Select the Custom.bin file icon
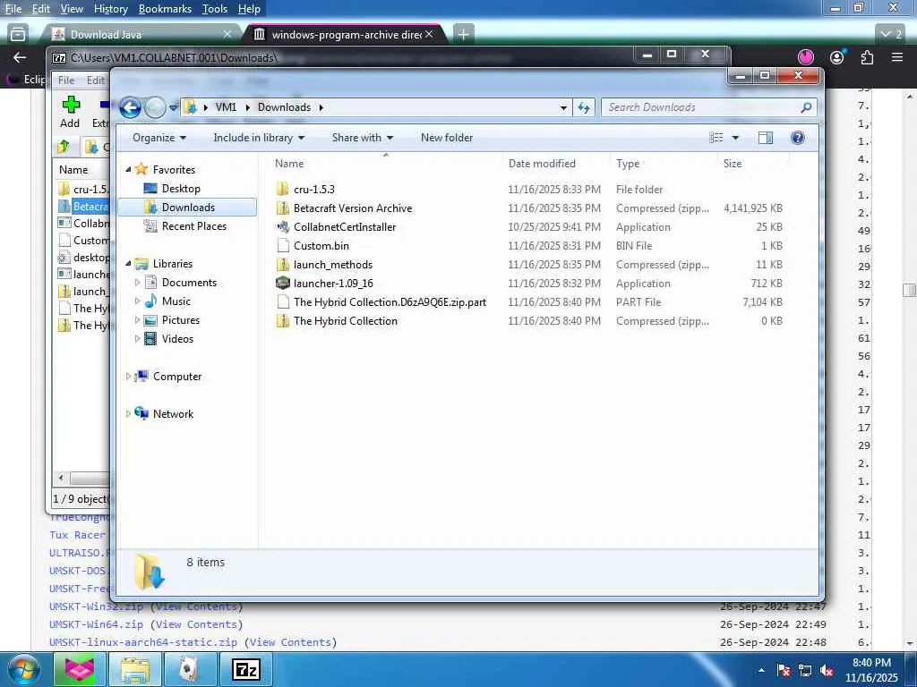 coord(282,245)
